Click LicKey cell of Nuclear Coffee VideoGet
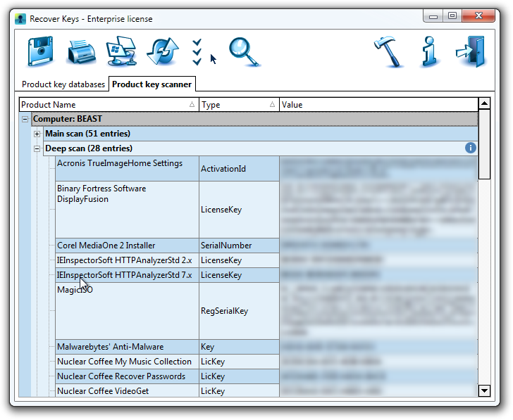The image size is (513, 420). (239, 390)
